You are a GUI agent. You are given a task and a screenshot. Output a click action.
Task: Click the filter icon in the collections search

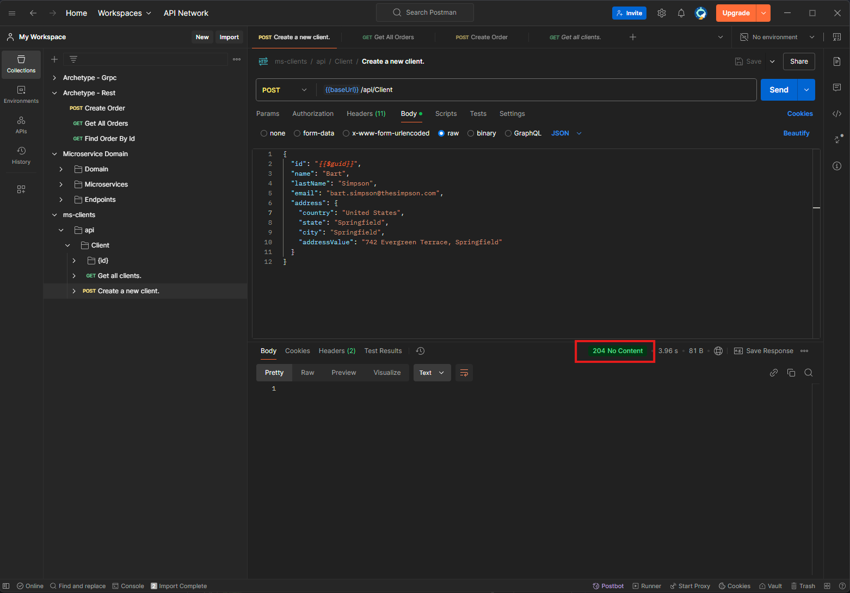pyautogui.click(x=73, y=59)
